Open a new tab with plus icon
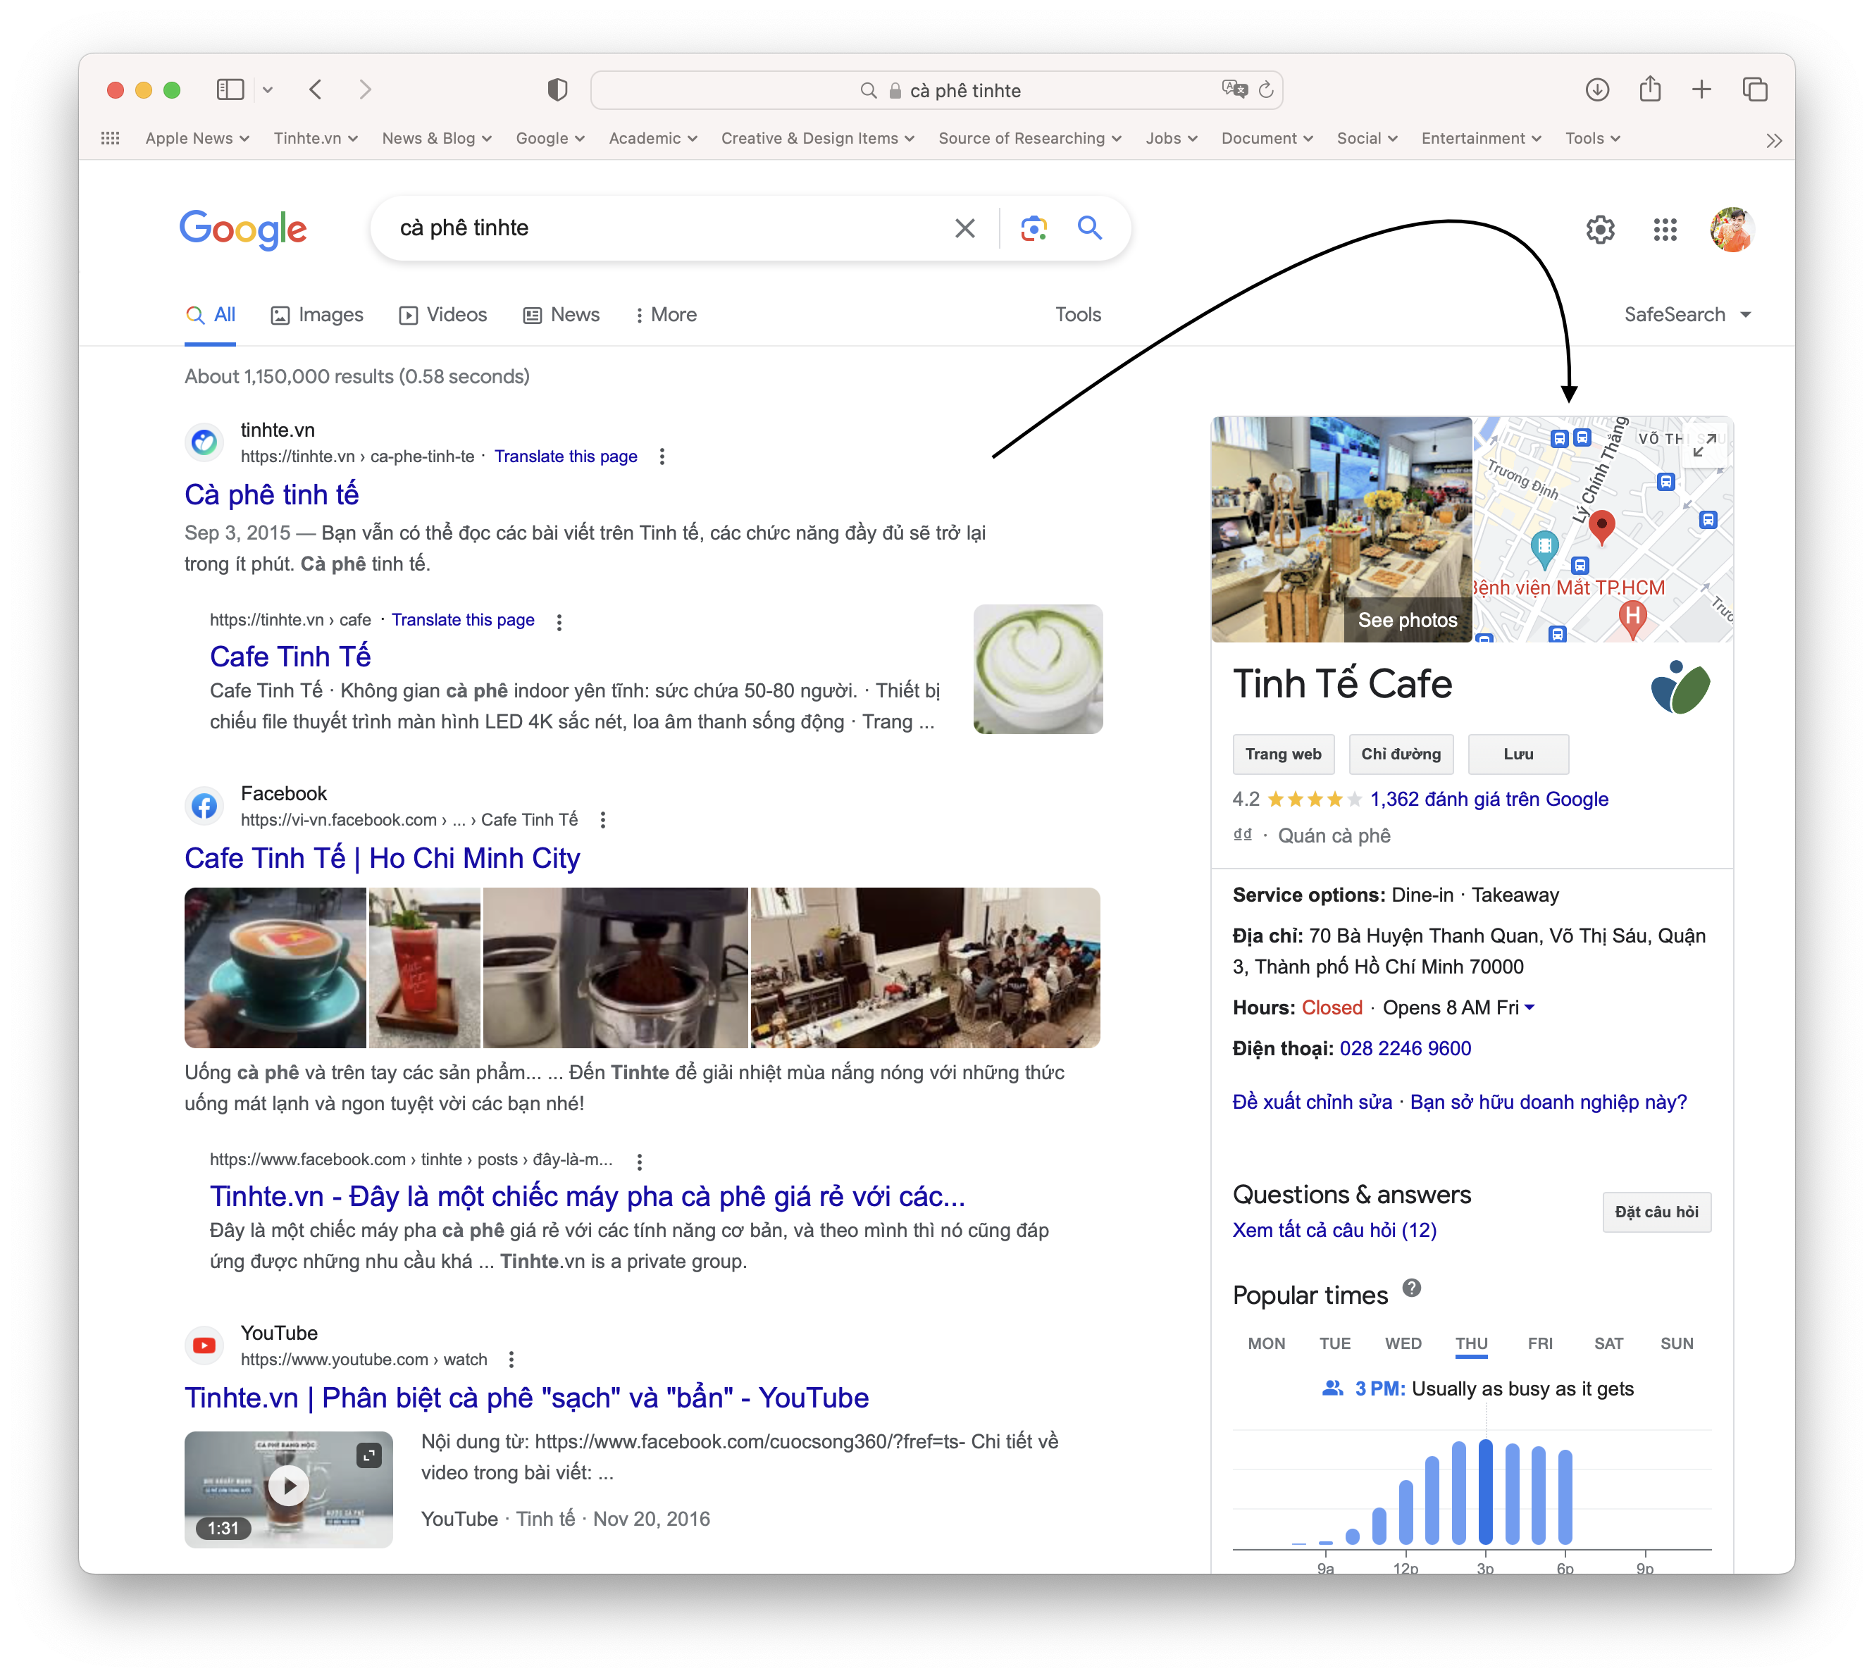The width and height of the screenshot is (1874, 1678). [x=1701, y=89]
